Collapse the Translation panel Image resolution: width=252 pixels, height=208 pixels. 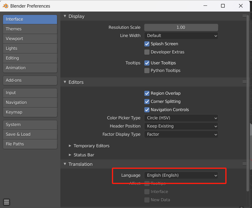coord(65,164)
